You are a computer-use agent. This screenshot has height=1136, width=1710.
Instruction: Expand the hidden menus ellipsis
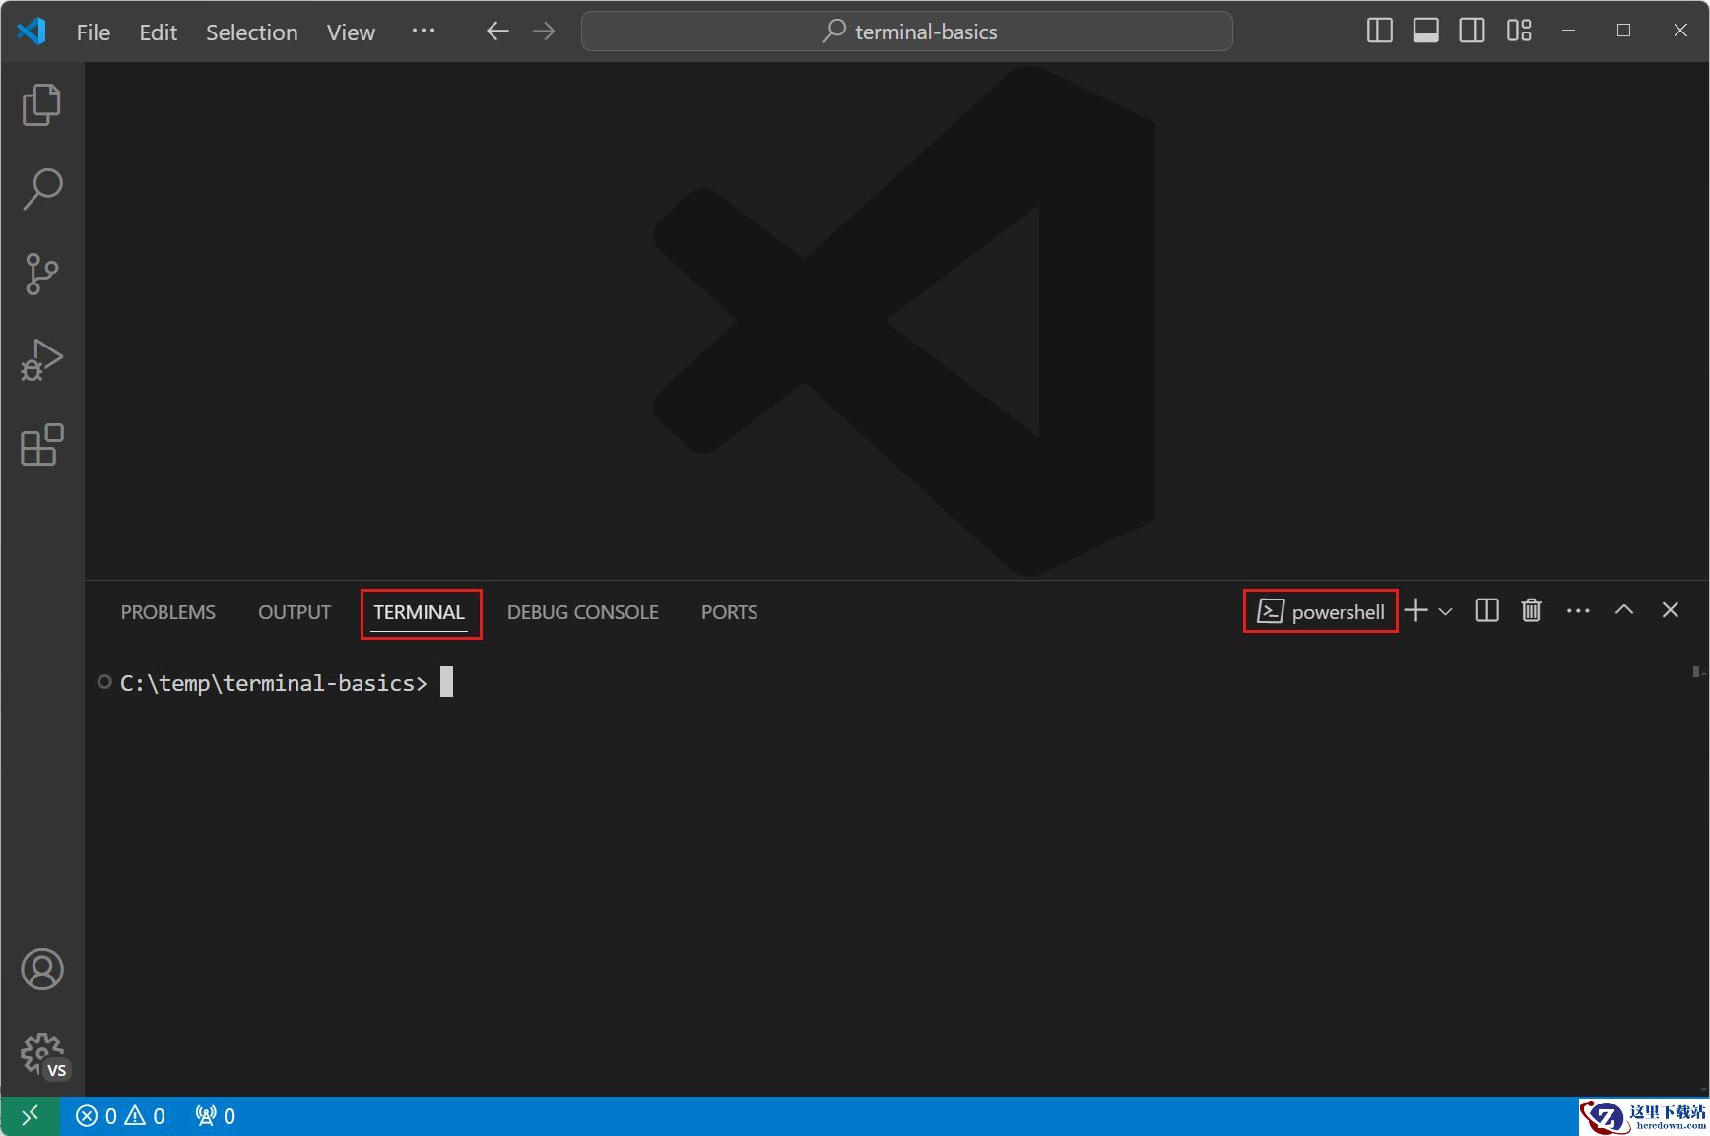click(424, 32)
